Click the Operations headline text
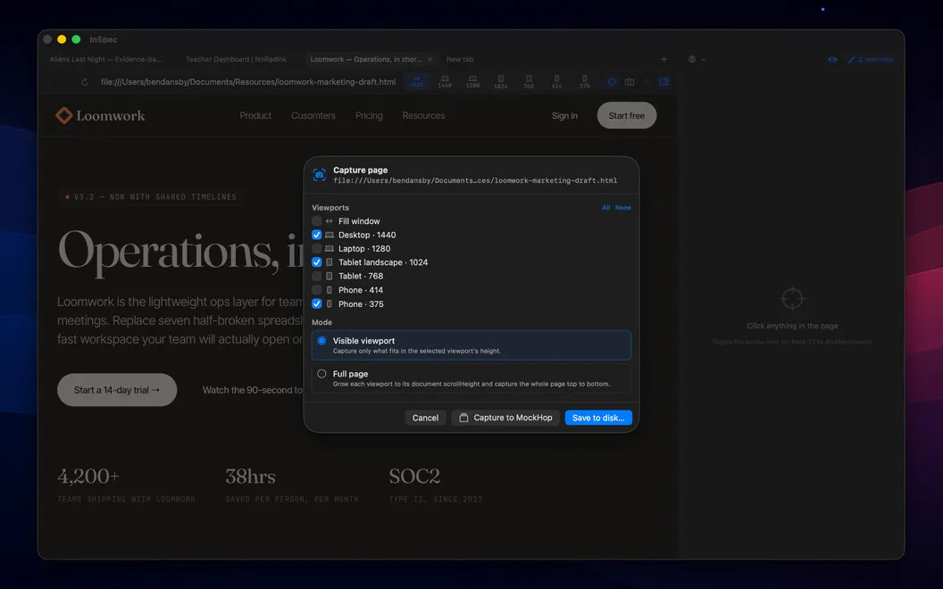Image resolution: width=943 pixels, height=589 pixels. [180, 252]
